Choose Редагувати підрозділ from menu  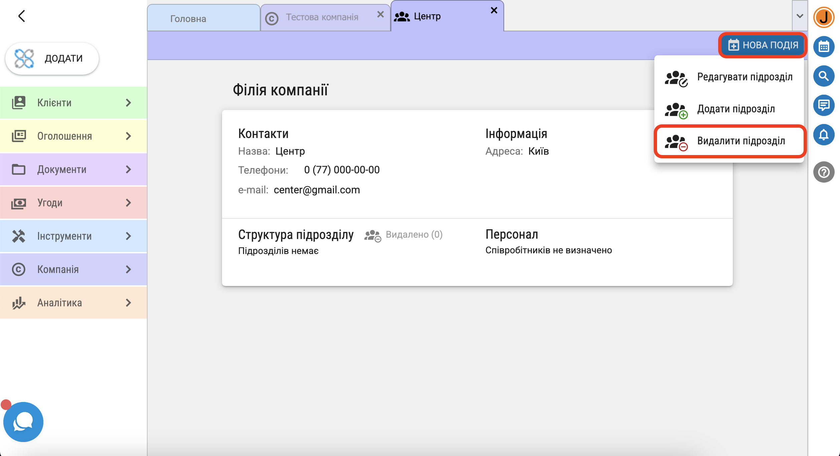729,77
